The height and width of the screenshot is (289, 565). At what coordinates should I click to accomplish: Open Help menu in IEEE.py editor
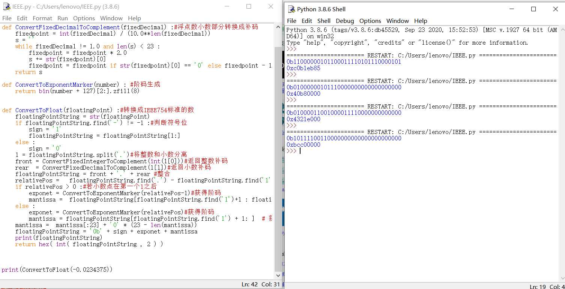pyautogui.click(x=134, y=18)
